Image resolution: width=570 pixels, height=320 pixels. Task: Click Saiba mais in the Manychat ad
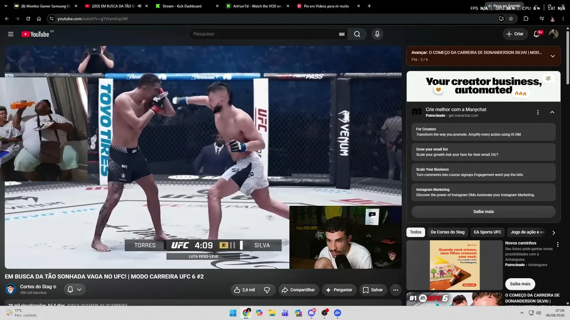[484, 212]
